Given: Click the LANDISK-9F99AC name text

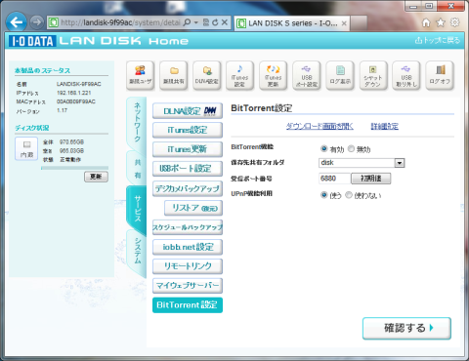Looking at the screenshot, I should pyautogui.click(x=79, y=84).
